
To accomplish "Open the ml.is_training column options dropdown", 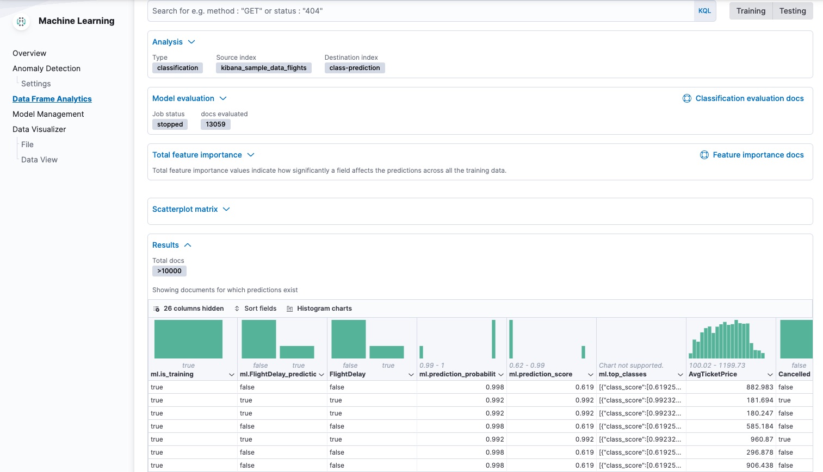I will tap(231, 374).
